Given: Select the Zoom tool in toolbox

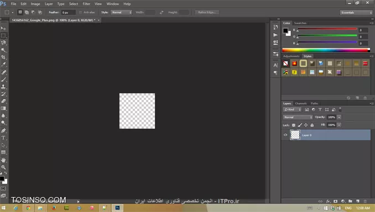Looking at the screenshot, I should tap(3, 167).
